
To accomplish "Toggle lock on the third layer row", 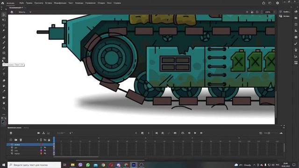I will pyautogui.click(x=45, y=150).
